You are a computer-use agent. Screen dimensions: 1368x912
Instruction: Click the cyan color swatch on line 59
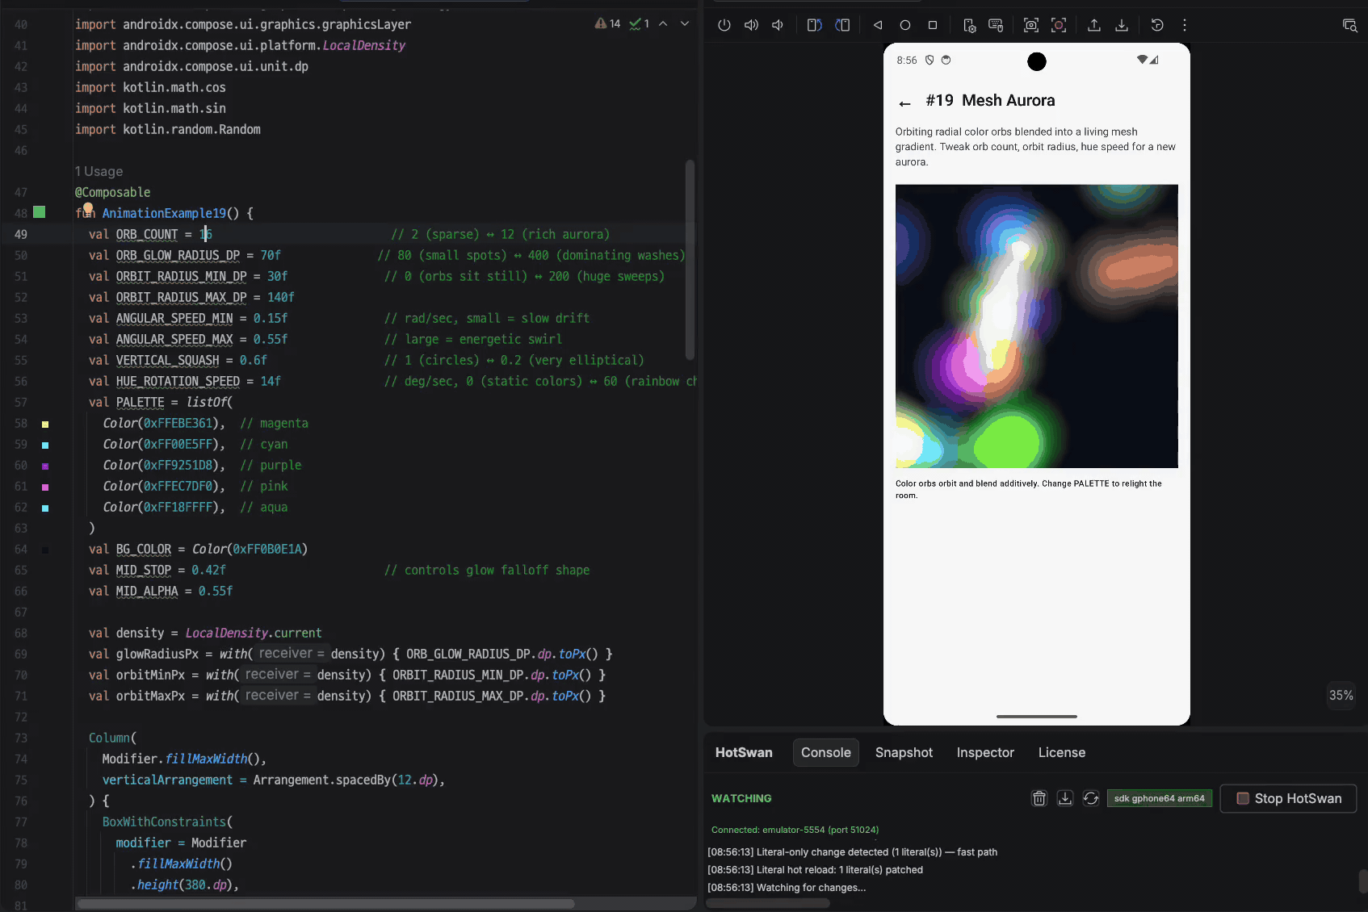(45, 445)
